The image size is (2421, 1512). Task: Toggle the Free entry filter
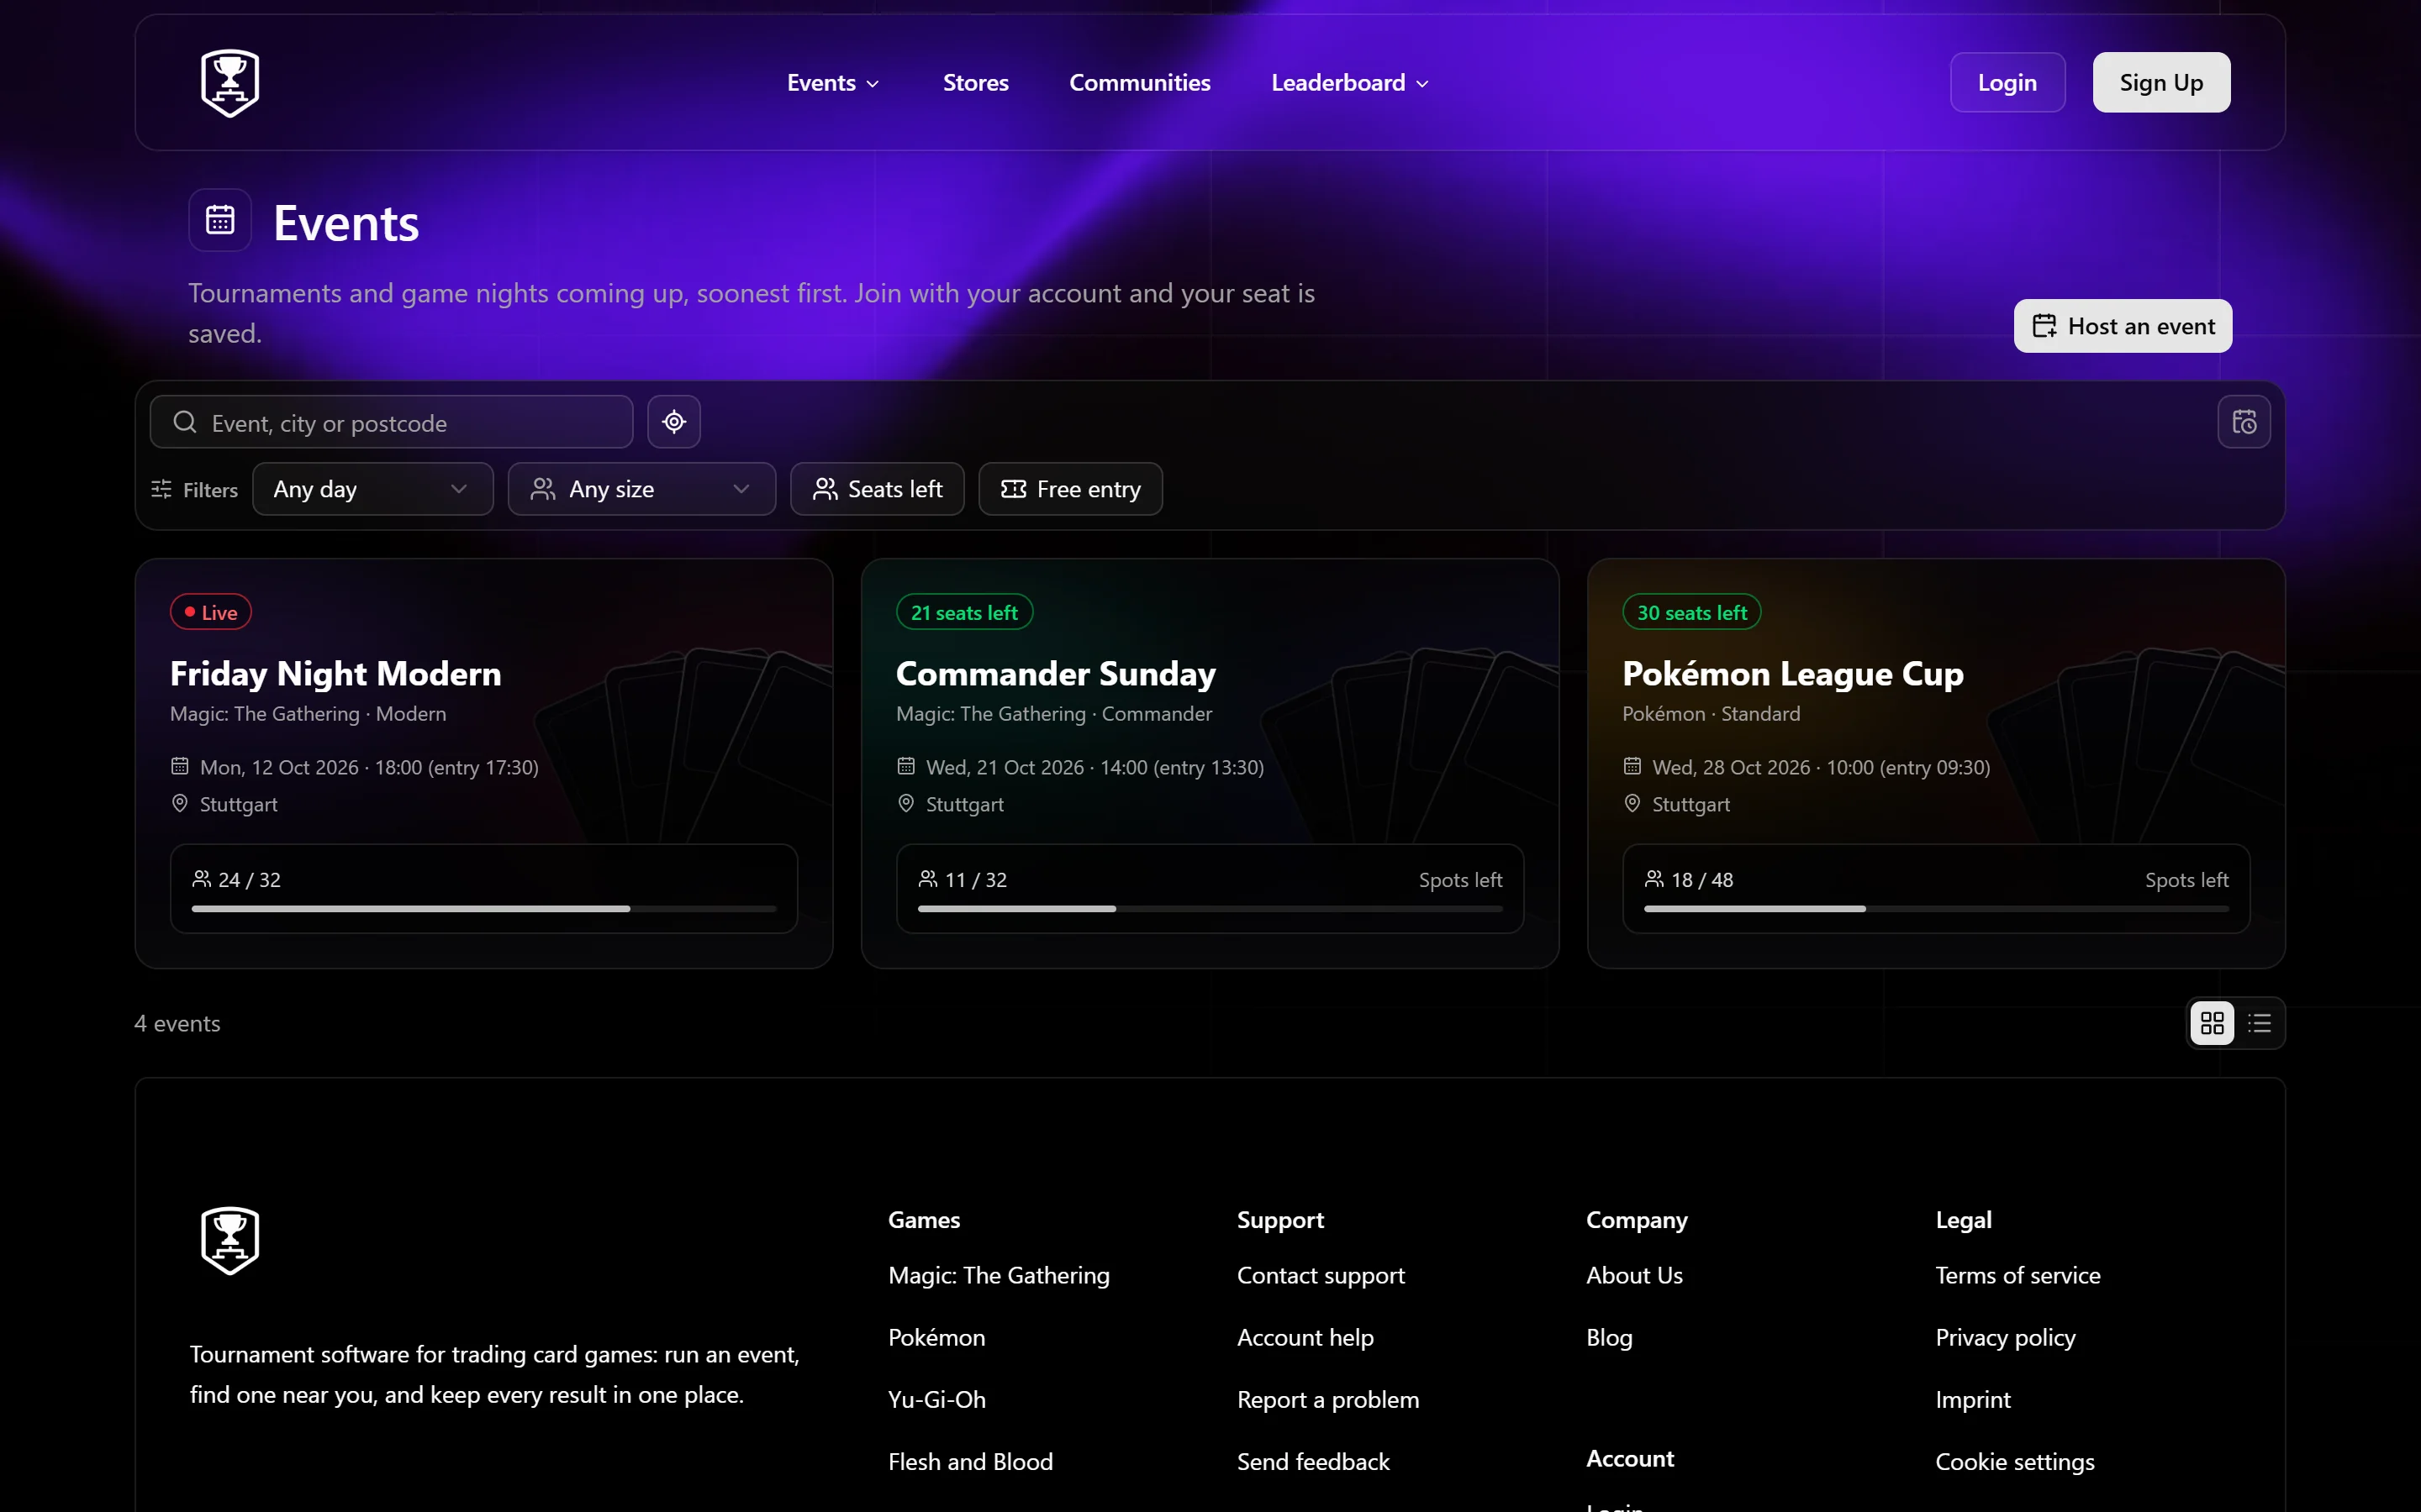click(1070, 489)
